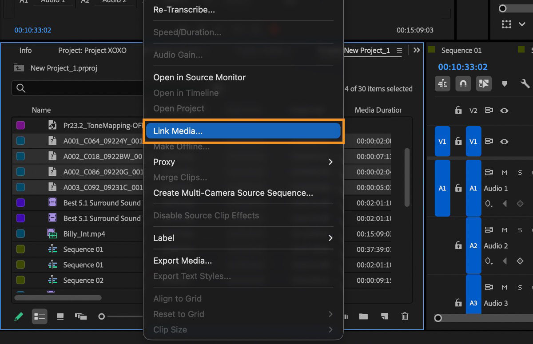The image size is (533, 344).
Task: Switch to the Info tab
Action: (x=25, y=50)
